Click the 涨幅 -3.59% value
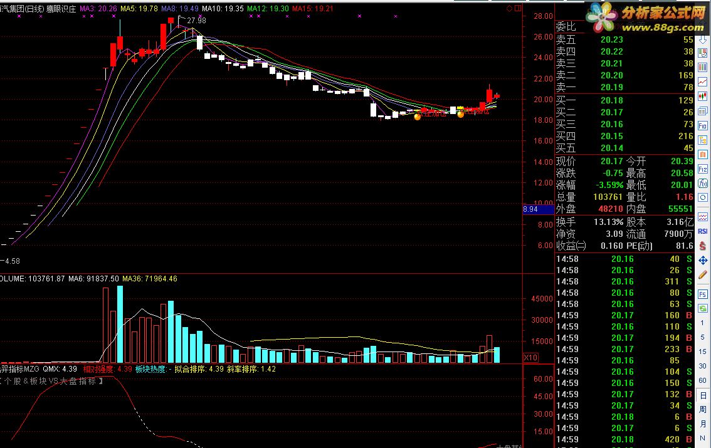The image size is (711, 448). [x=609, y=185]
